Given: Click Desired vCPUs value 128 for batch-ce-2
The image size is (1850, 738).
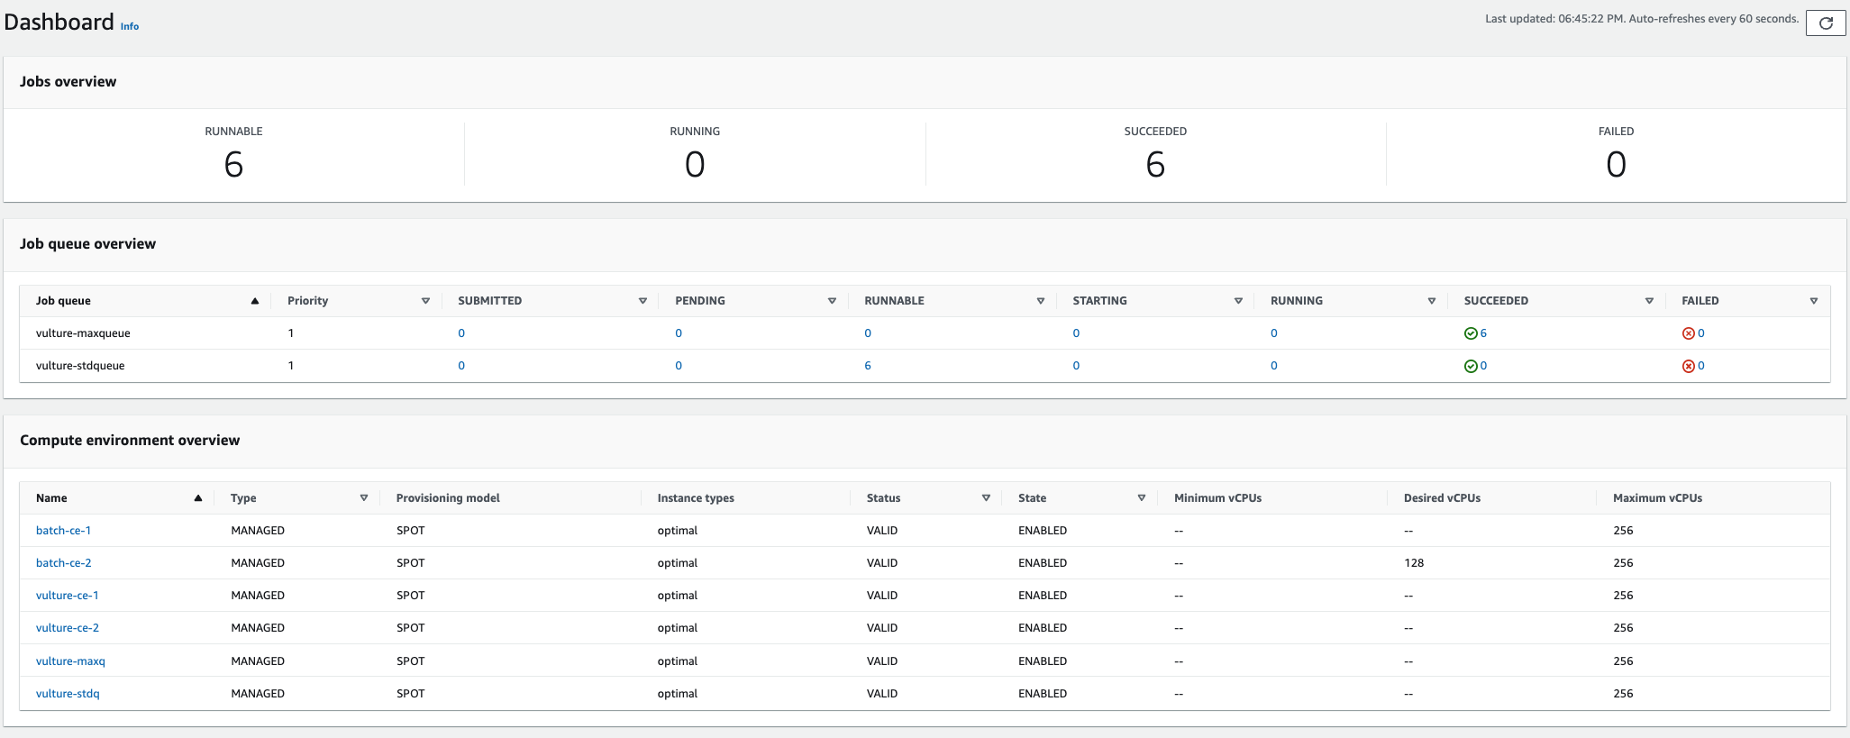Looking at the screenshot, I should tap(1414, 563).
